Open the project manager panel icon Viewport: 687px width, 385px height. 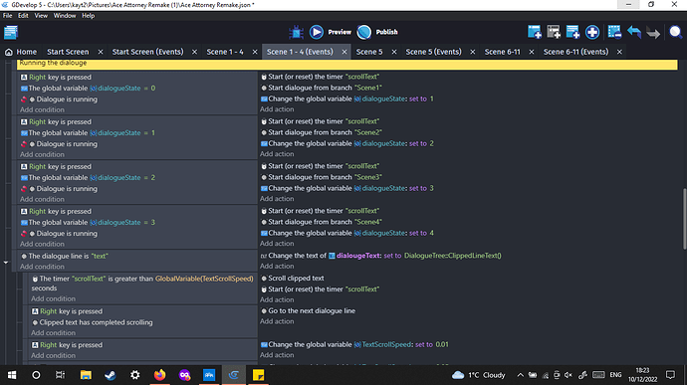tap(11, 33)
